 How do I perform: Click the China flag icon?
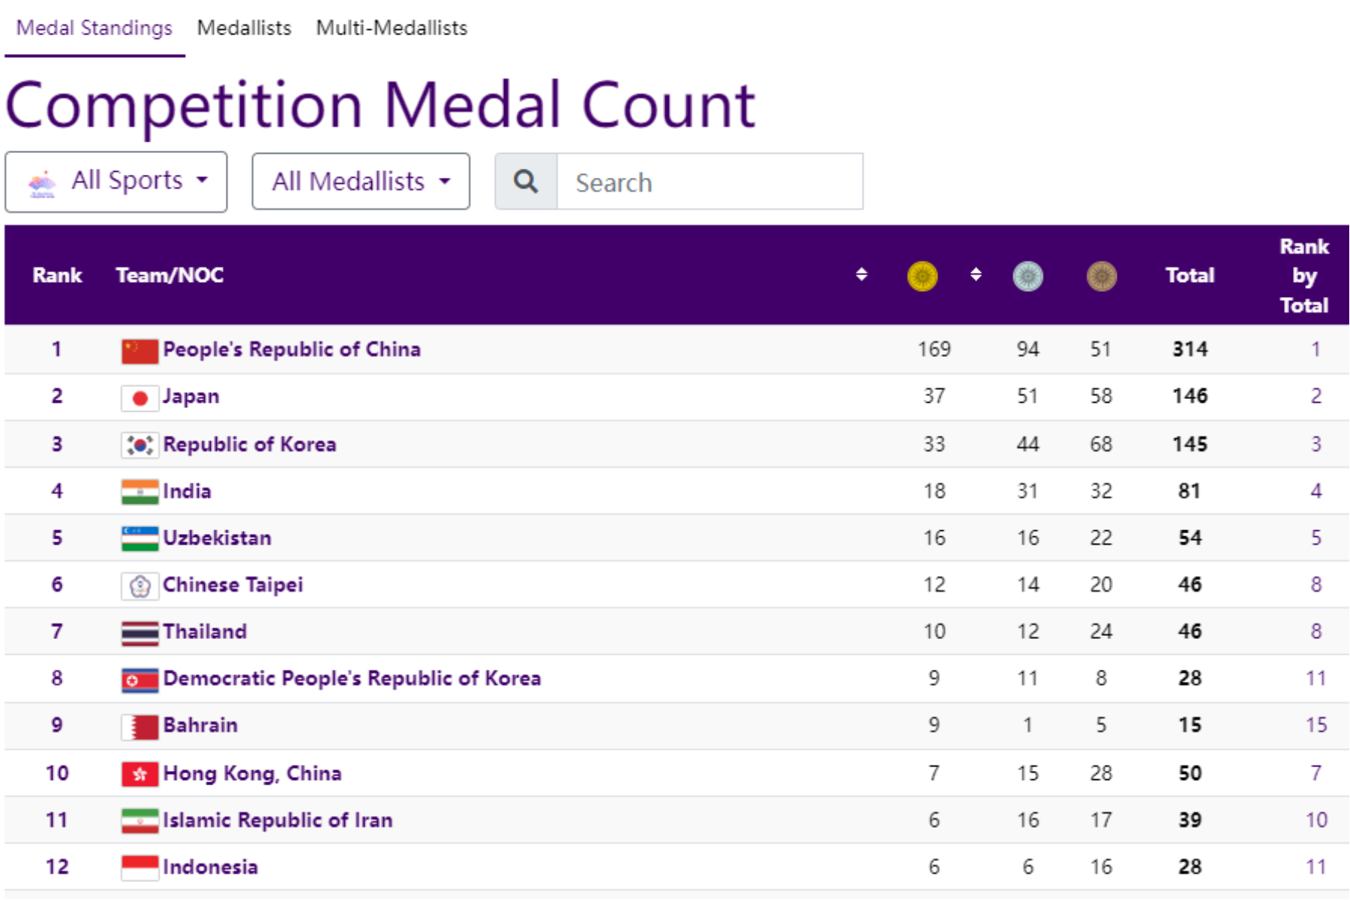139,350
